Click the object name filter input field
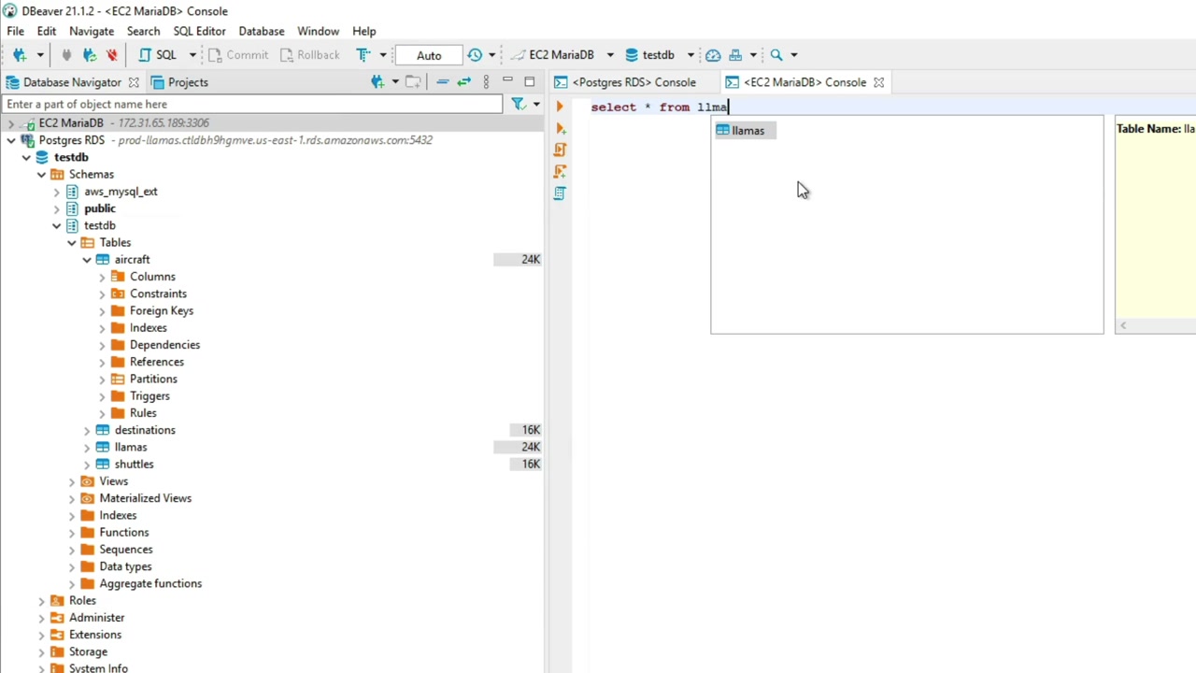The height and width of the screenshot is (673, 1196). pos(252,105)
